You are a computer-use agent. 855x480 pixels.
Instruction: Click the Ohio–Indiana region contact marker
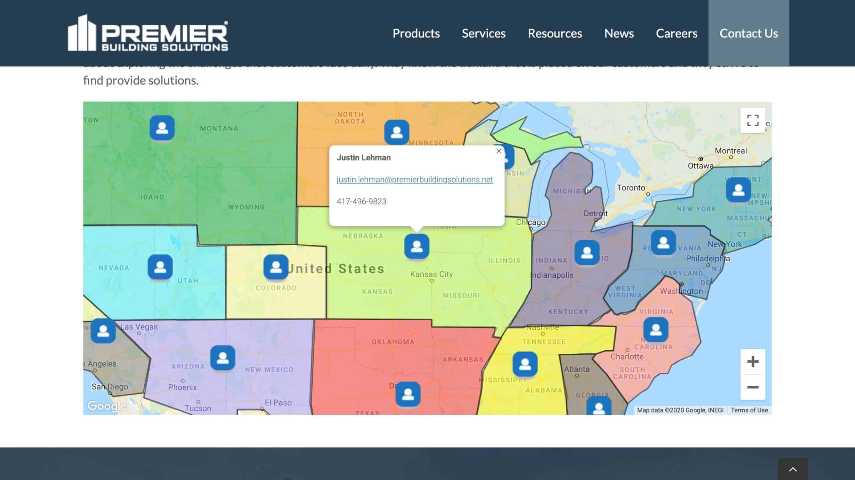click(x=587, y=252)
